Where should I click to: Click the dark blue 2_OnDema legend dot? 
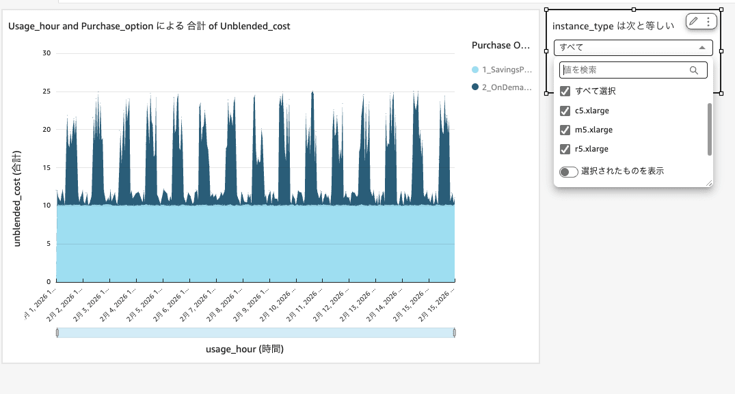click(x=475, y=87)
